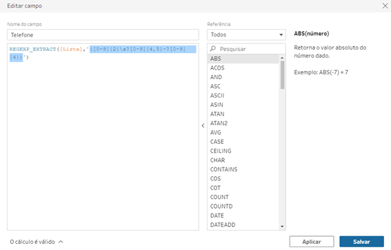Select ATAN in the function list
This screenshot has height=250, width=391.
click(243, 114)
